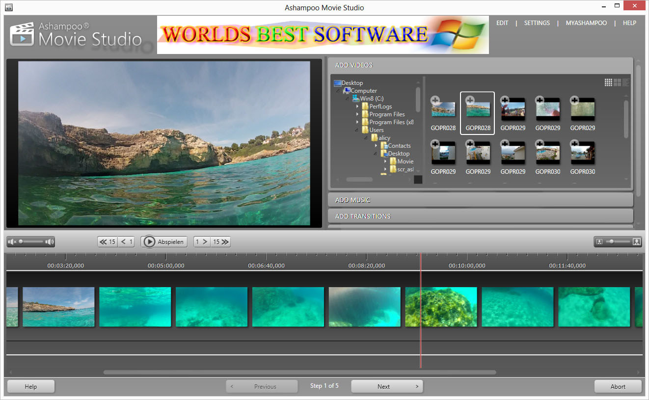Mute preview audio with the speaker icon
Image resolution: width=649 pixels, height=400 pixels.
click(12, 241)
